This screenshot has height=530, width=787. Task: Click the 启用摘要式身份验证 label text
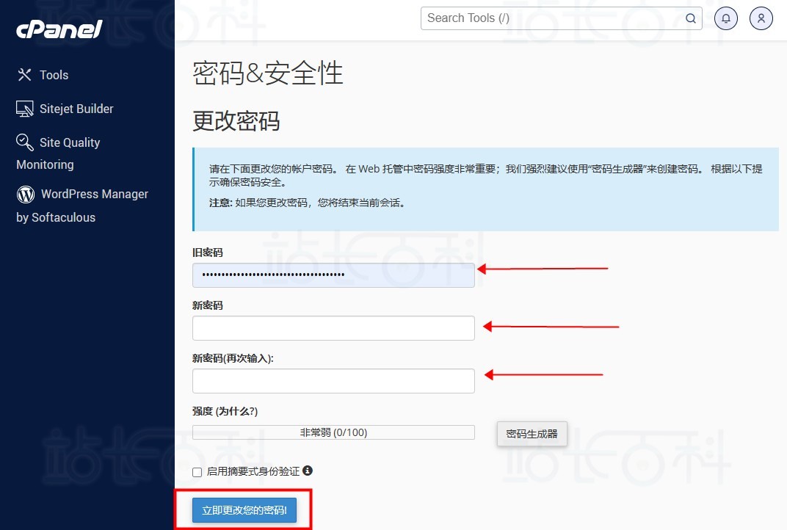253,471
